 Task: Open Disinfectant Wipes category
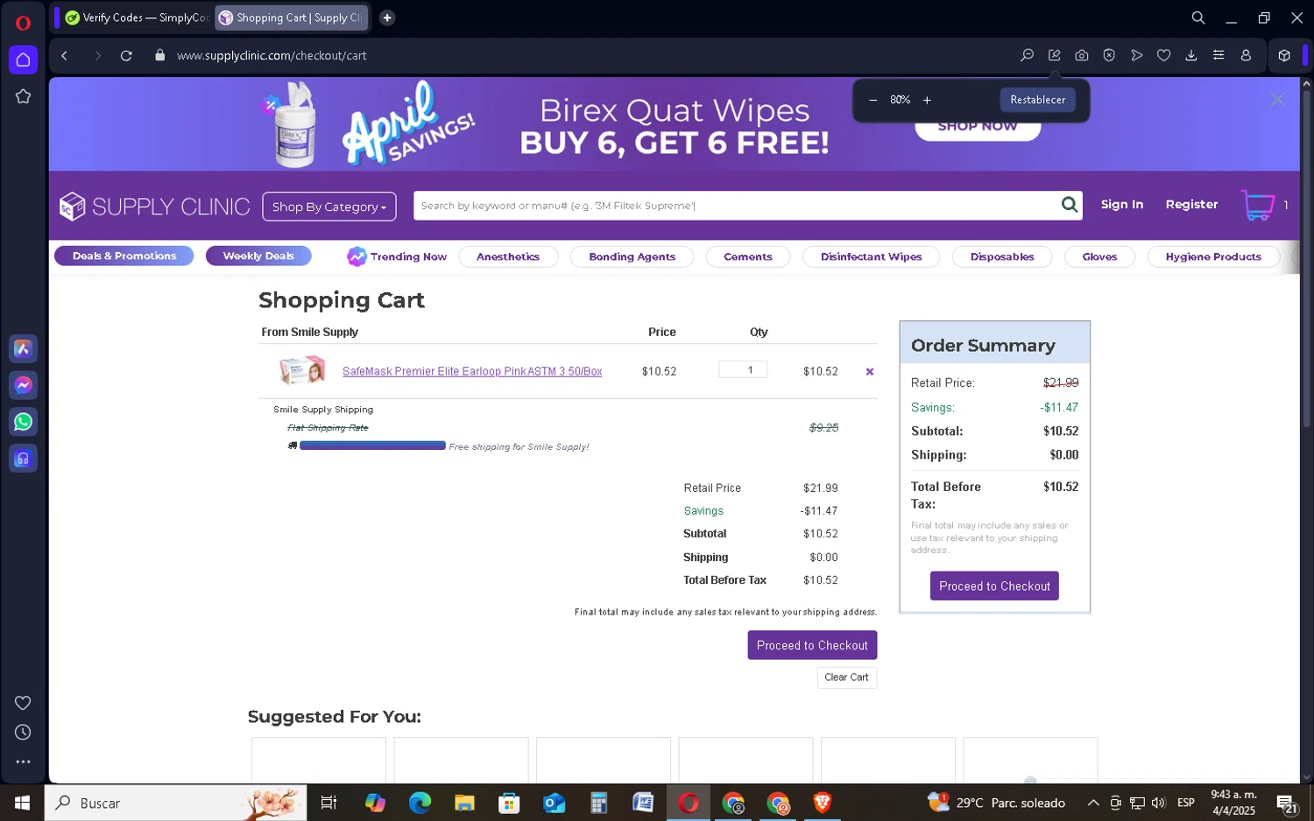pos(871,256)
